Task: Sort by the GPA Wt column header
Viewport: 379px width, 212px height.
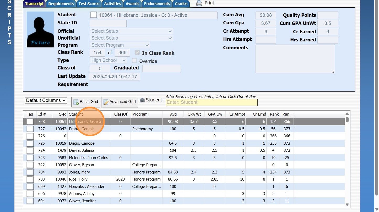Action: [194, 114]
